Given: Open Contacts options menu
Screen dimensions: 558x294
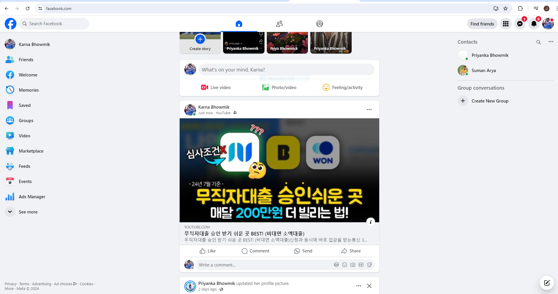Looking at the screenshot, I should (x=551, y=42).
